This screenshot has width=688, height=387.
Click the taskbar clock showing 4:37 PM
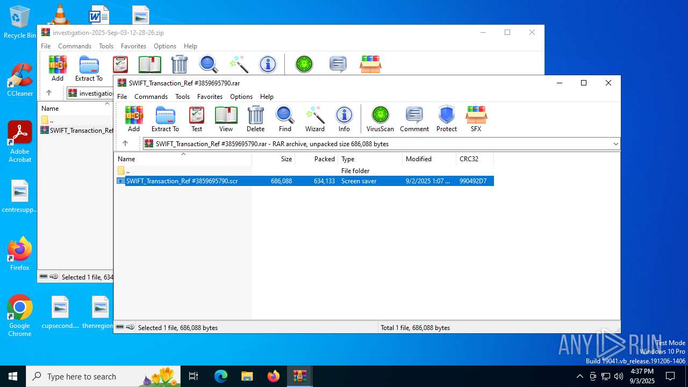pyautogui.click(x=642, y=376)
